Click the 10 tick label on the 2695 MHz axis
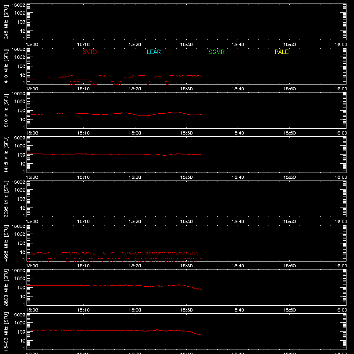Screen dimensions: 354x354 23,208
